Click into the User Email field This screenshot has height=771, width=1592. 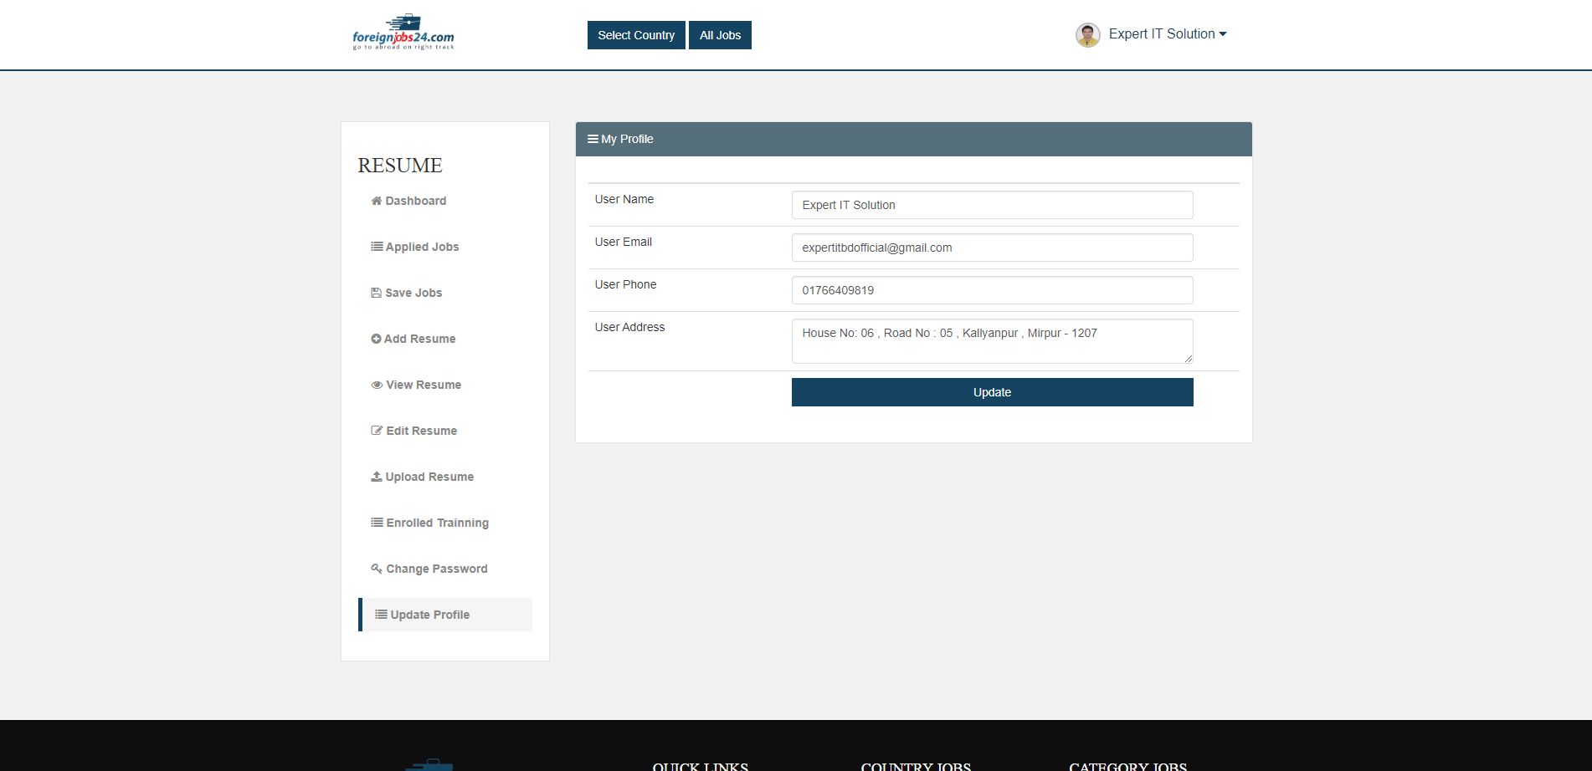(x=992, y=248)
